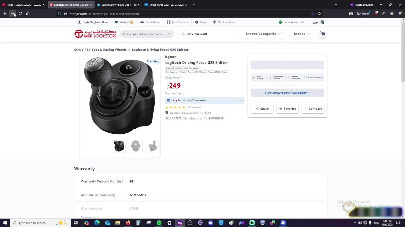Click main shifter product image
405x227 pixels.
[120, 96]
